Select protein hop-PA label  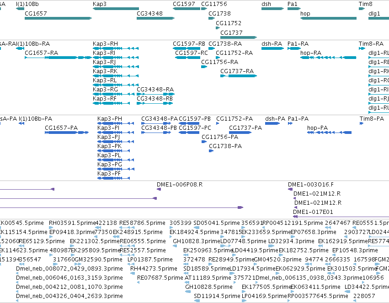pyautogui.click(x=318, y=128)
